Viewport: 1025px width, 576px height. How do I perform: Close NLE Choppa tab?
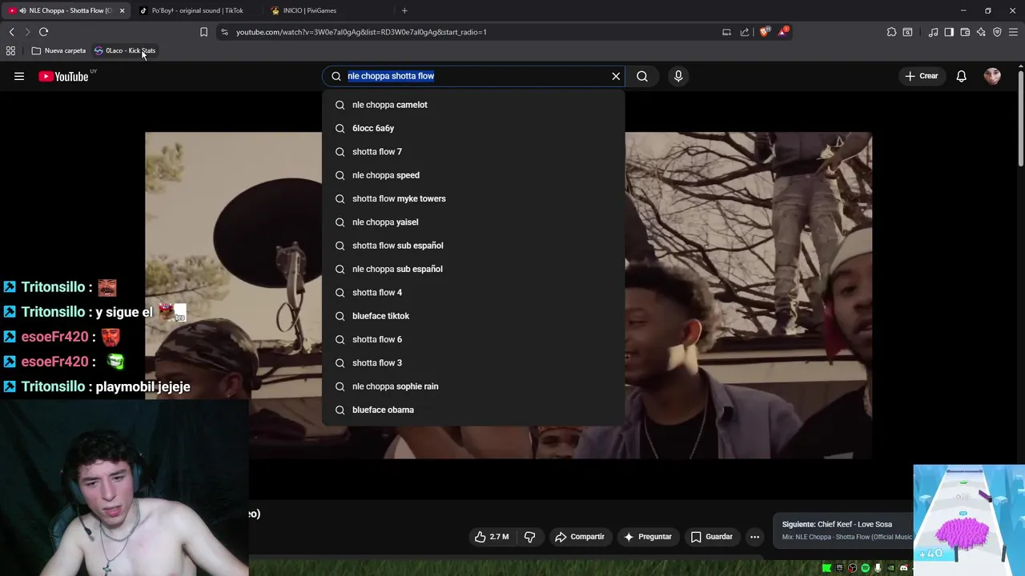pyautogui.click(x=122, y=10)
